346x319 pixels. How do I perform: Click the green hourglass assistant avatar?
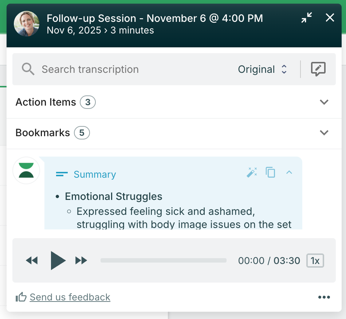(26, 170)
